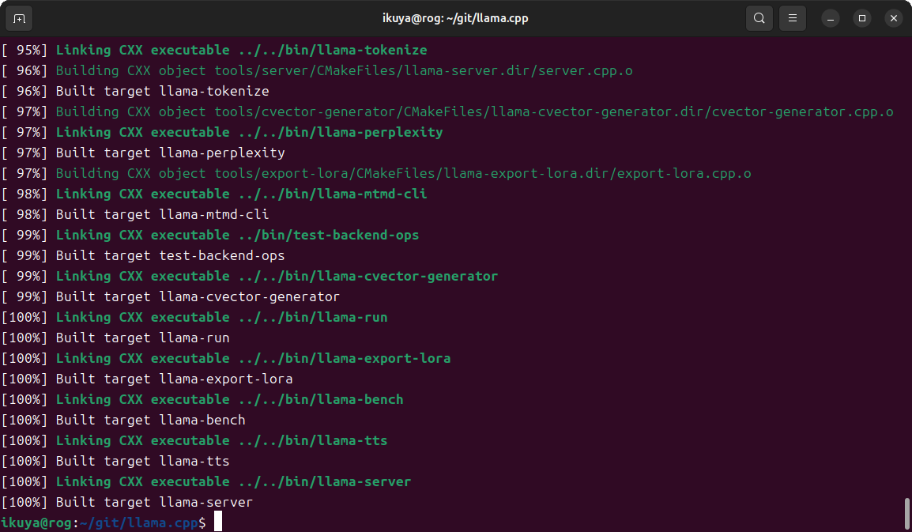Click "Built target llama-tts" line
912x532 pixels.
[142, 462]
